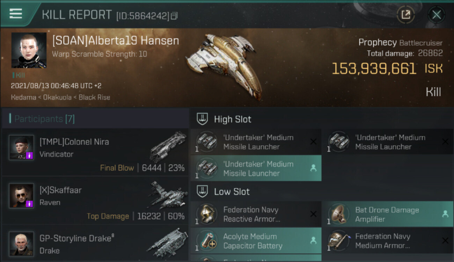Open the hamburger menu icon
This screenshot has height=262, width=454.
[16, 14]
